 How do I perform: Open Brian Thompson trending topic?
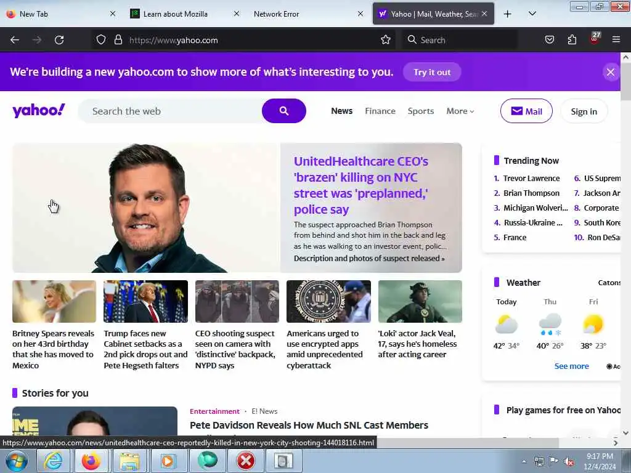click(531, 193)
